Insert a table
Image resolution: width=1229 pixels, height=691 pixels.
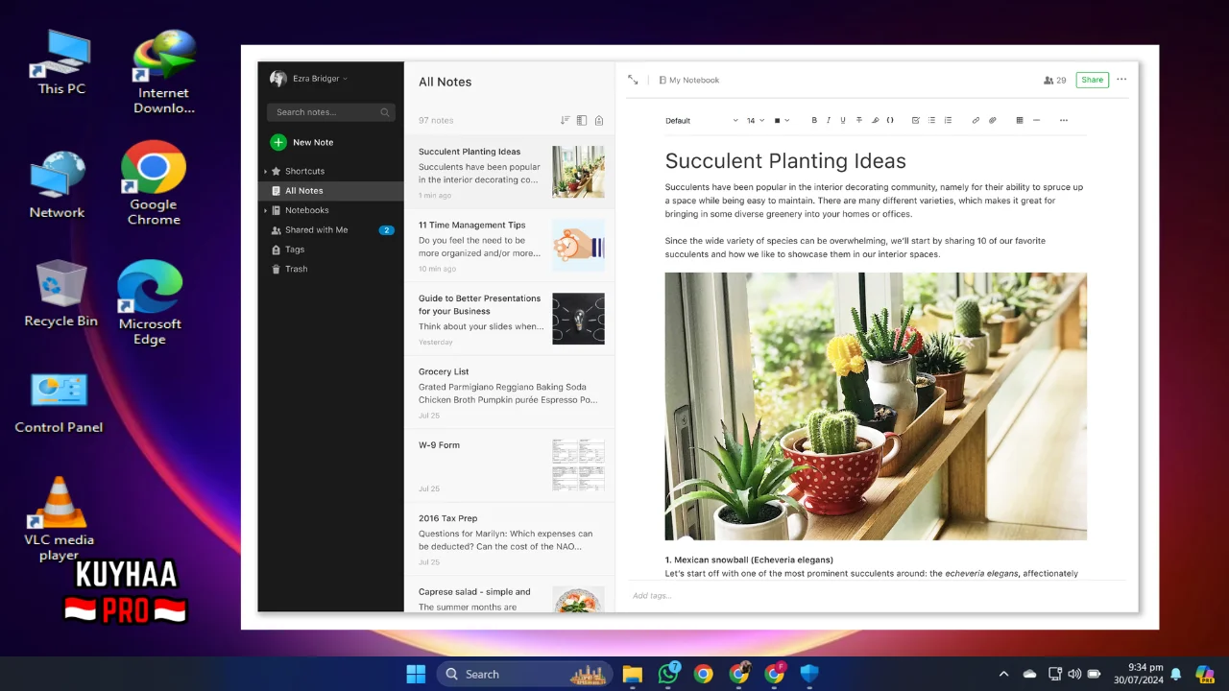coord(1020,121)
